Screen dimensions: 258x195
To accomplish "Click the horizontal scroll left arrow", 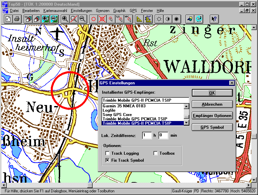I will pyautogui.click(x=4, y=185).
